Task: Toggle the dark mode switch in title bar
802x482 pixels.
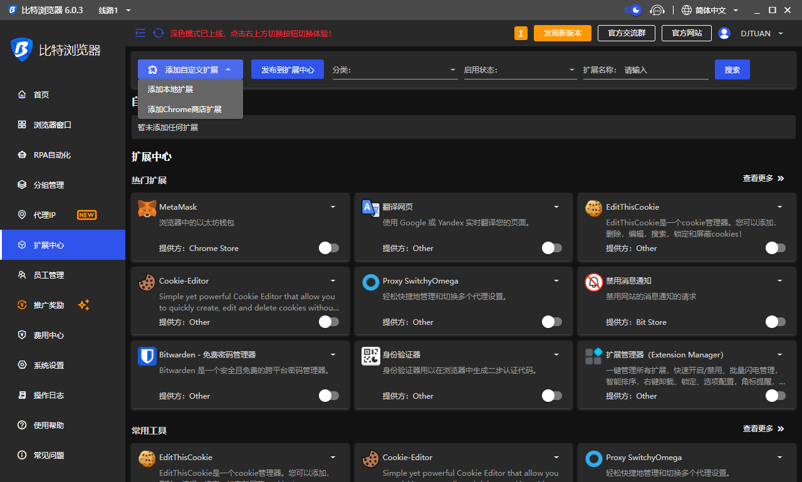Action: (633, 10)
